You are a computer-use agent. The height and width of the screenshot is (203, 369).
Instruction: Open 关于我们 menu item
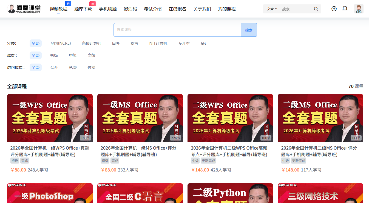point(202,9)
